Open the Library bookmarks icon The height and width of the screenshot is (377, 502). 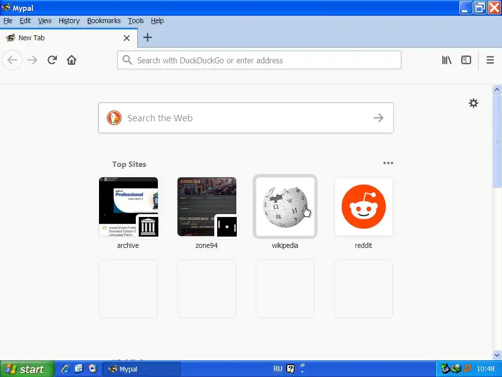point(447,60)
